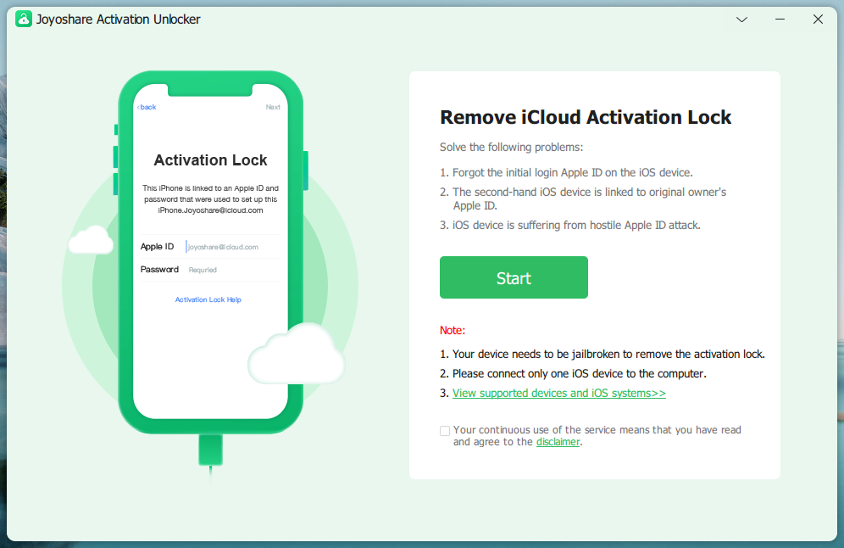Click 'Activation Lock Help' in the phone illustration
The width and height of the screenshot is (844, 548).
point(208,299)
